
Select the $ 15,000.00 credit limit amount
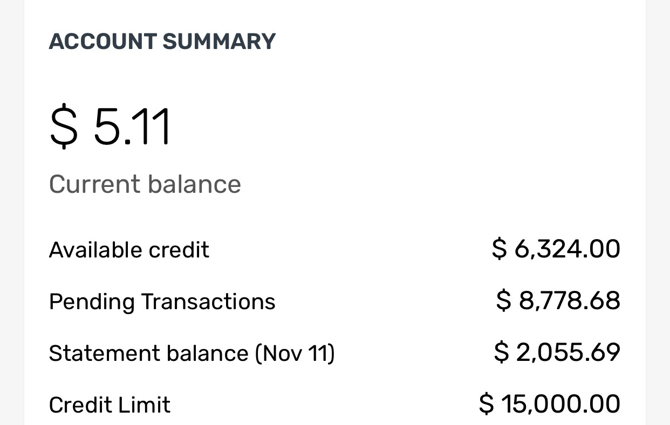click(549, 404)
